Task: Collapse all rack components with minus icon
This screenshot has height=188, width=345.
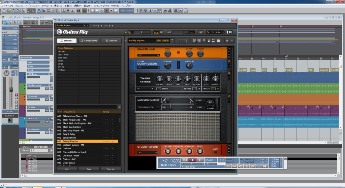Action: 232,41
